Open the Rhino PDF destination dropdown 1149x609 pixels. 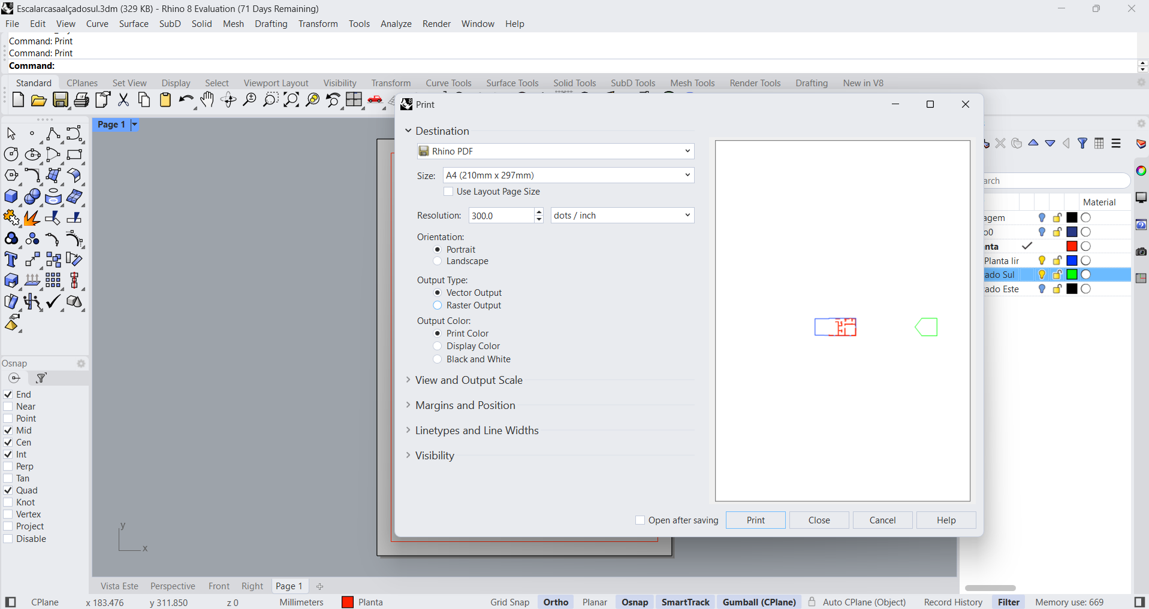(555, 151)
